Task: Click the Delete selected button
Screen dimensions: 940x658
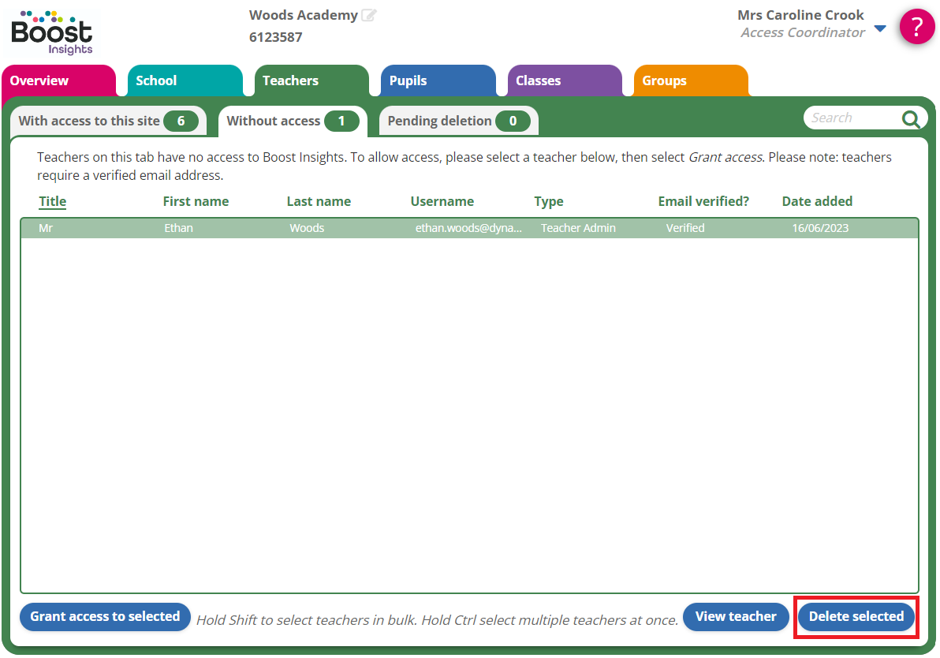Action: point(856,616)
